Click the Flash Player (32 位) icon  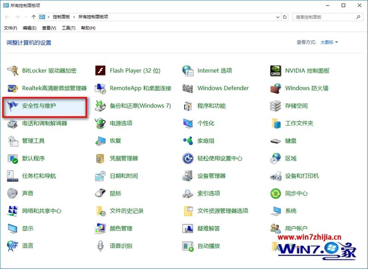(100, 71)
